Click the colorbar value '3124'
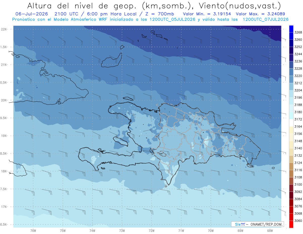Image resolution: width=303 pixels, height=234 pixels. pos(298,163)
